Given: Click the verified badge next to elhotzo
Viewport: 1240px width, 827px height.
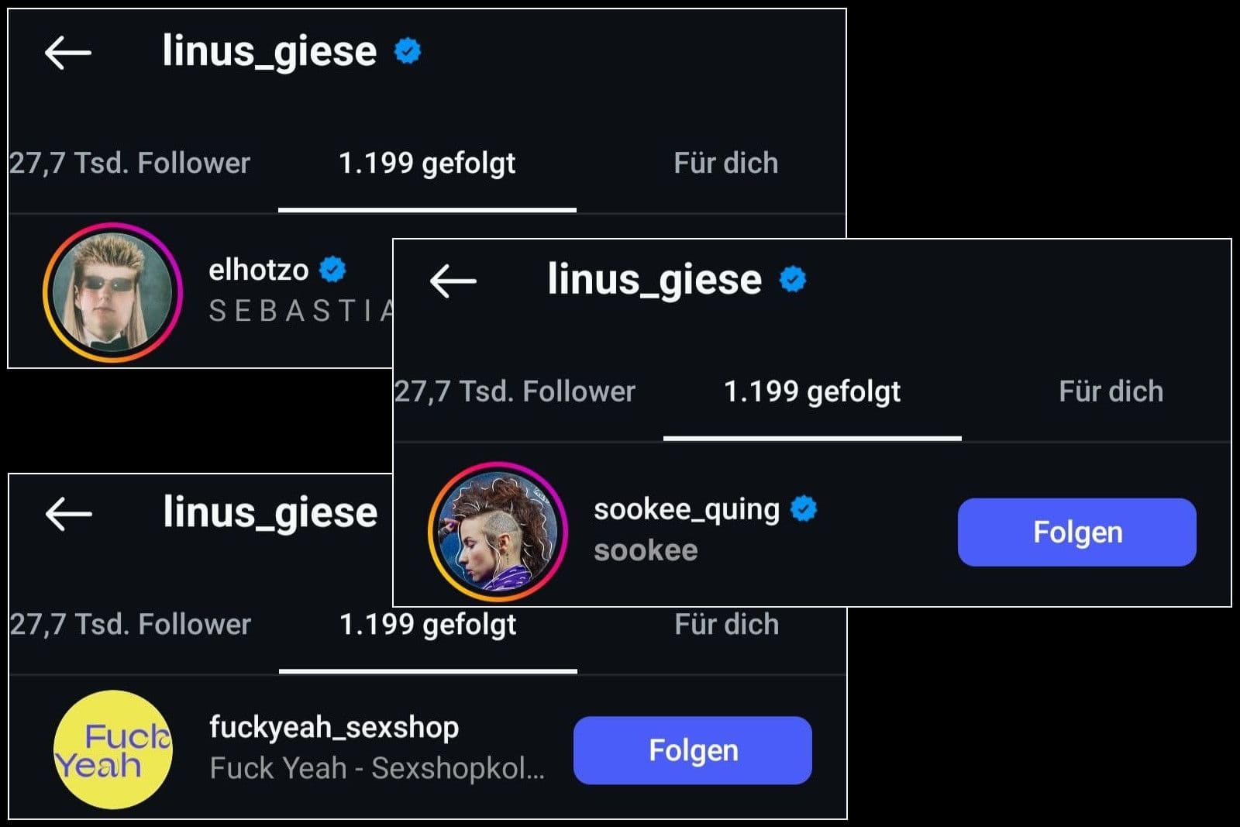Looking at the screenshot, I should [333, 269].
